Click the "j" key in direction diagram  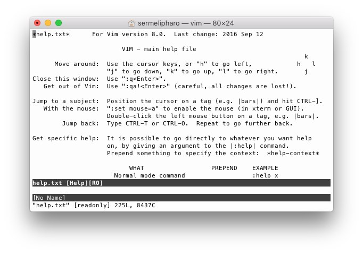pos(306,71)
